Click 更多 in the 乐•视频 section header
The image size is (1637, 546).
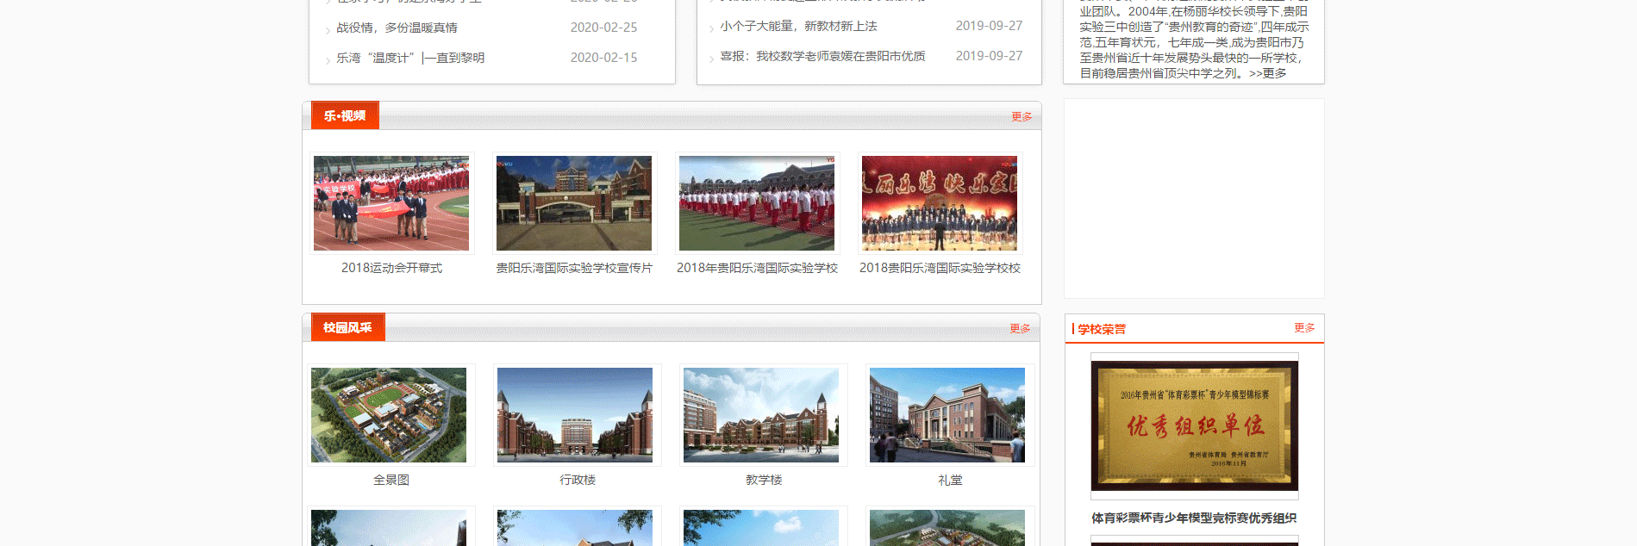pos(1022,116)
